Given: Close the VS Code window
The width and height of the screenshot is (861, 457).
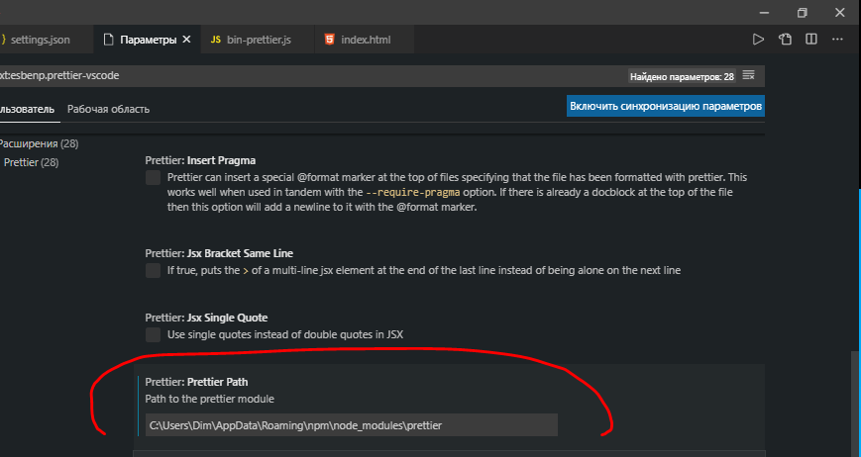Looking at the screenshot, I should pyautogui.click(x=839, y=13).
